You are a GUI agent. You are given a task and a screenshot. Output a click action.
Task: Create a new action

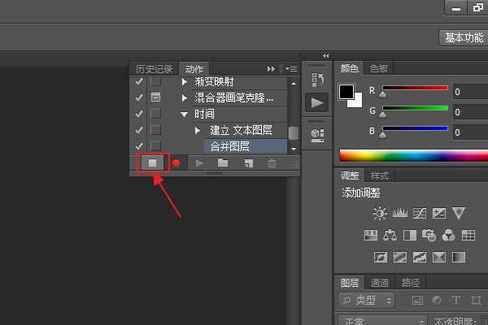click(x=248, y=163)
